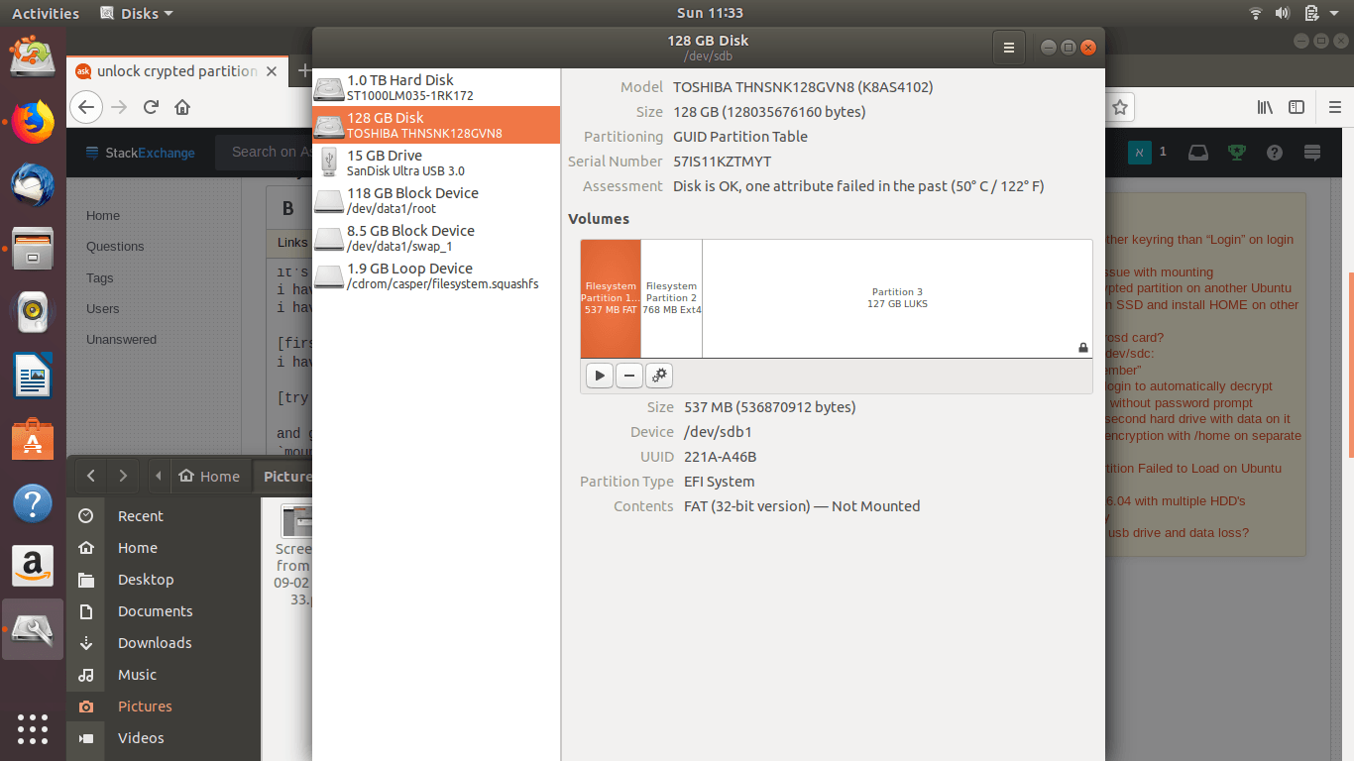
Task: Select Partition 2 768 MB Ext4 volume
Action: click(671, 298)
